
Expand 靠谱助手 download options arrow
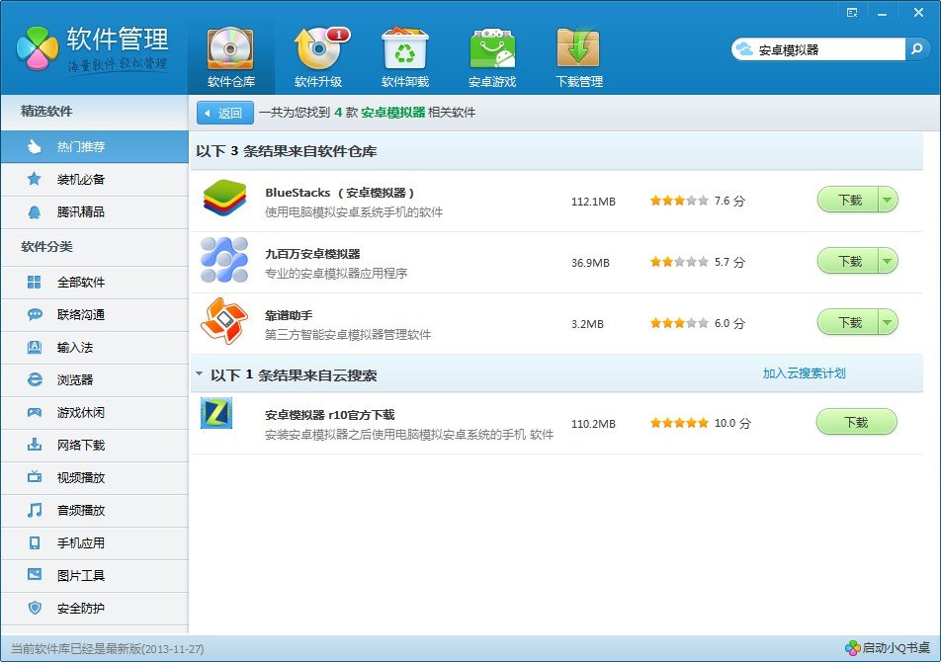click(888, 323)
